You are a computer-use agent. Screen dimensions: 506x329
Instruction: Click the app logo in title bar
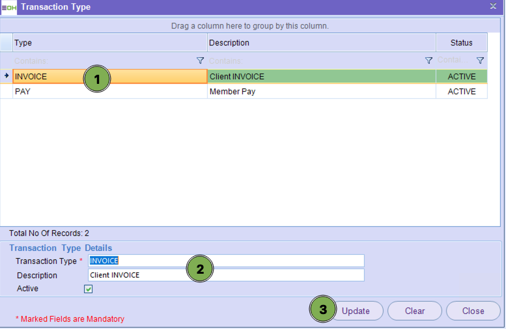coord(9,7)
